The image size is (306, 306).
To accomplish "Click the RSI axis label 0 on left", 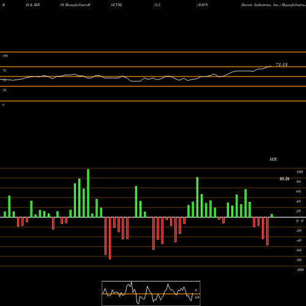I will click(x=4, y=105).
